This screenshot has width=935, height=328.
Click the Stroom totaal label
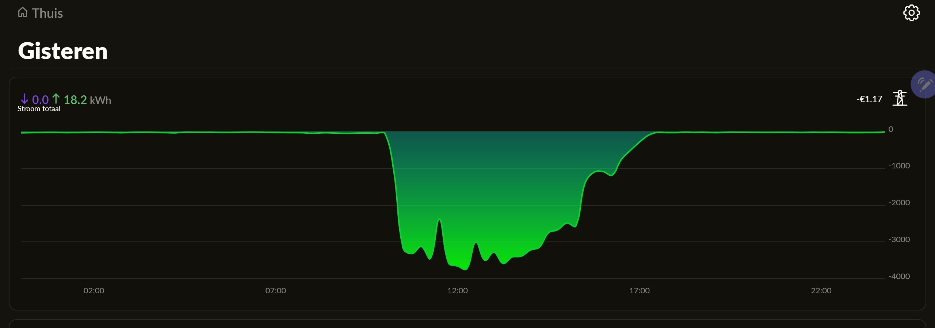[39, 109]
